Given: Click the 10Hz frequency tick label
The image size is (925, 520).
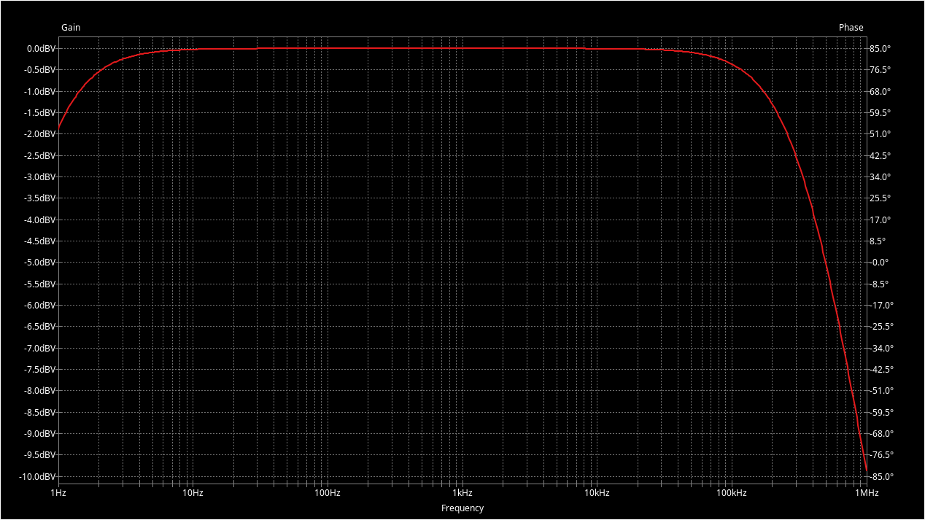Looking at the screenshot, I should point(193,493).
